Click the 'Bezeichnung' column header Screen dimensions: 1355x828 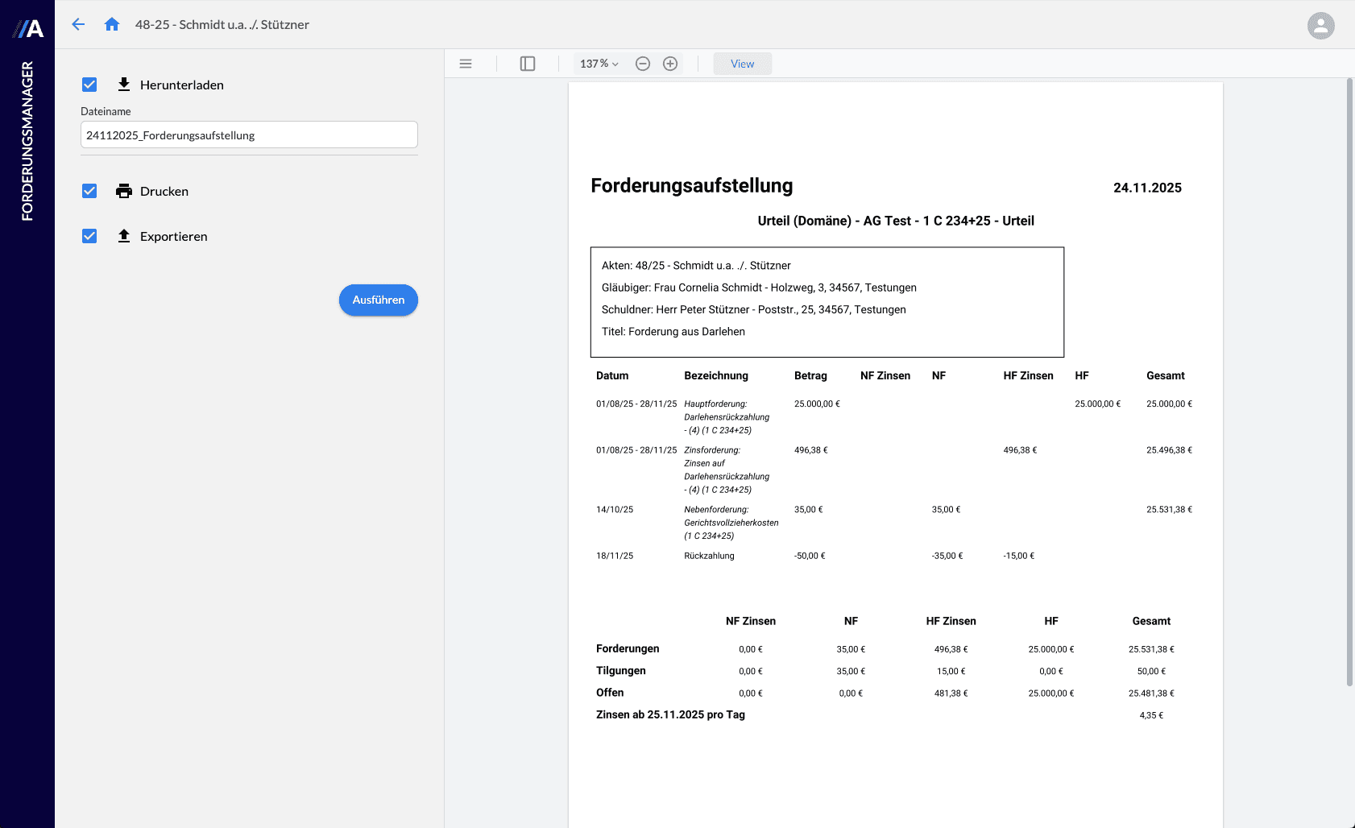pyautogui.click(x=716, y=375)
